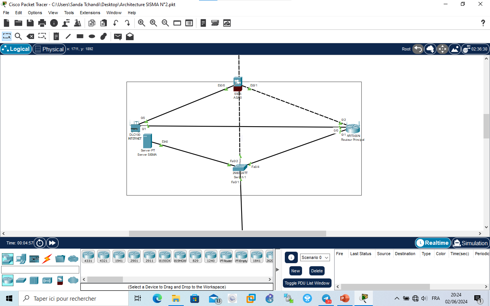490x306 pixels.
Task: Set the tiled background image icon
Action: (455, 49)
